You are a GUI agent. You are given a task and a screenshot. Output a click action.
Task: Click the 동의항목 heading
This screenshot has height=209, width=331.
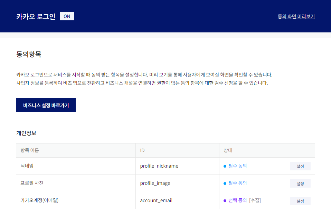coord(29,54)
